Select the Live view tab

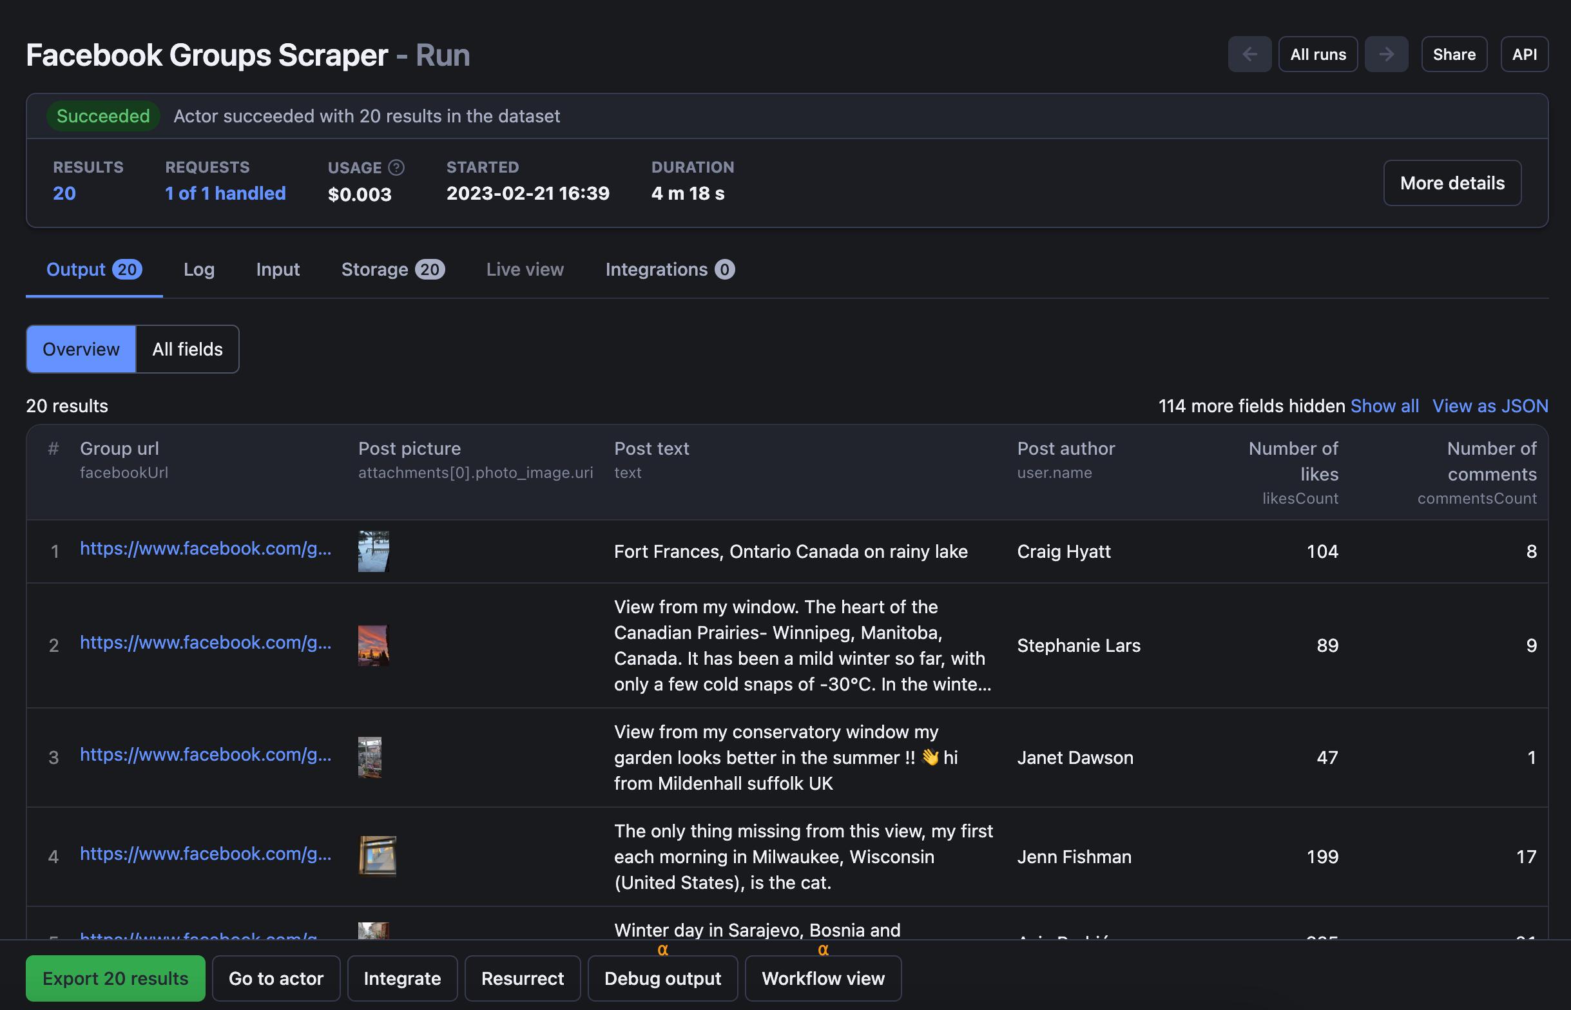525,269
